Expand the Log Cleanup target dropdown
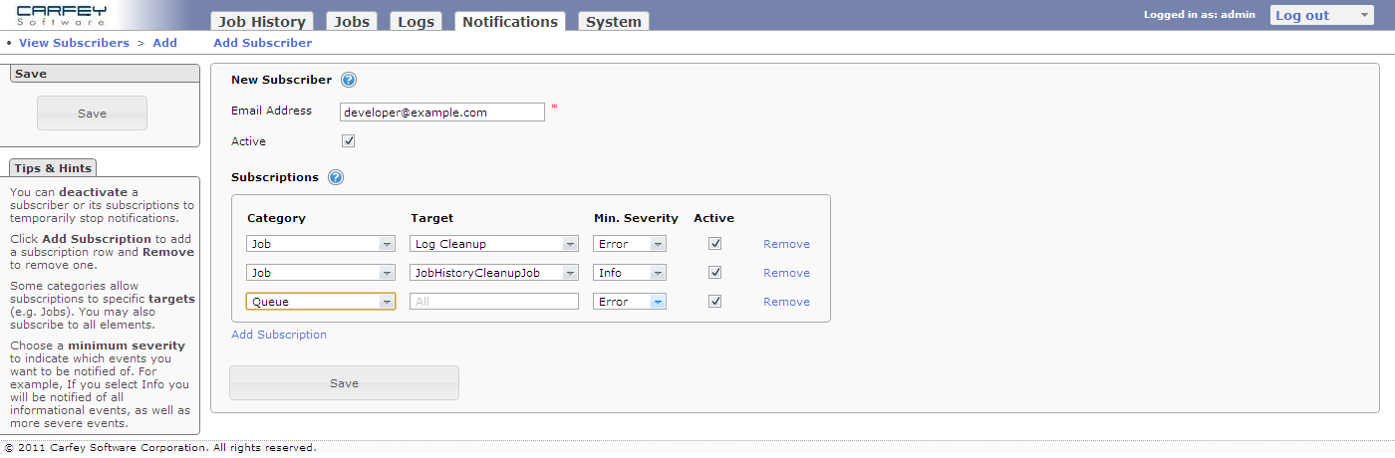The width and height of the screenshot is (1395, 458). tap(494, 244)
